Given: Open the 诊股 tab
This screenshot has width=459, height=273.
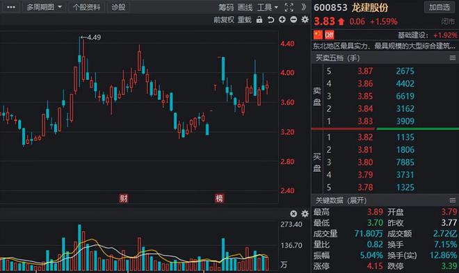Looking at the screenshot, I should [118, 8].
